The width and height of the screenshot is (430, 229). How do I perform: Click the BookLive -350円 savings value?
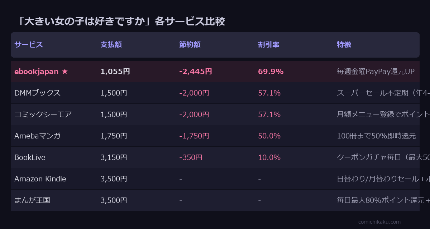(191, 157)
